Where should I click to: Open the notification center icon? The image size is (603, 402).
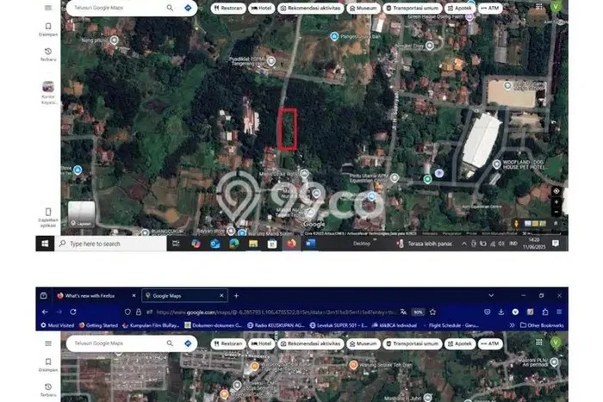tap(556, 244)
